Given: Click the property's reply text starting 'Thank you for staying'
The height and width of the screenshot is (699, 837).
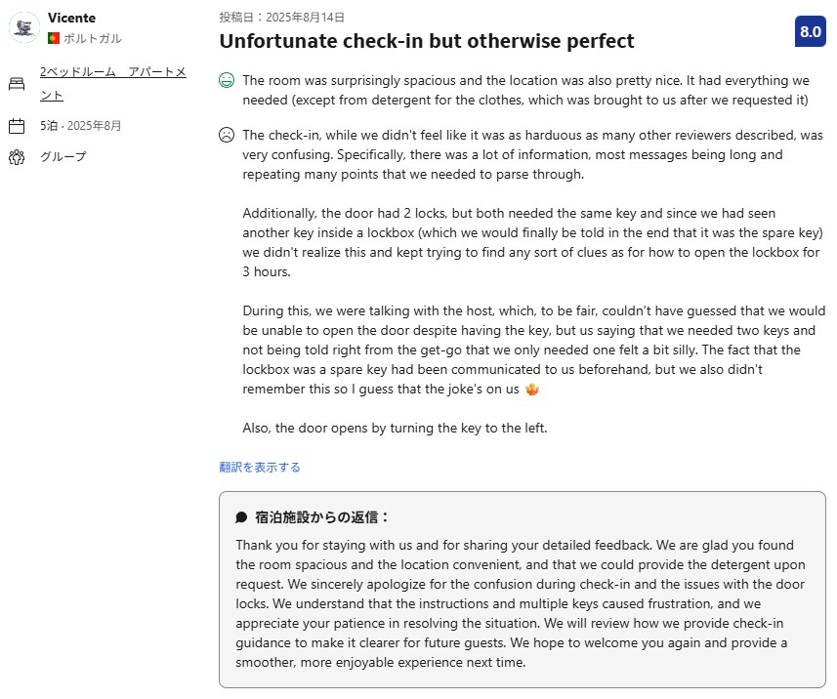Looking at the screenshot, I should 522,603.
